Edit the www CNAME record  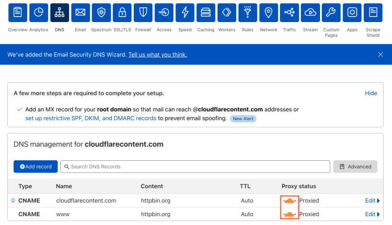click(x=372, y=214)
